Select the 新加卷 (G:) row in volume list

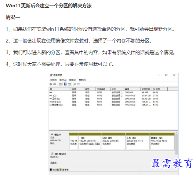tap(104, 105)
